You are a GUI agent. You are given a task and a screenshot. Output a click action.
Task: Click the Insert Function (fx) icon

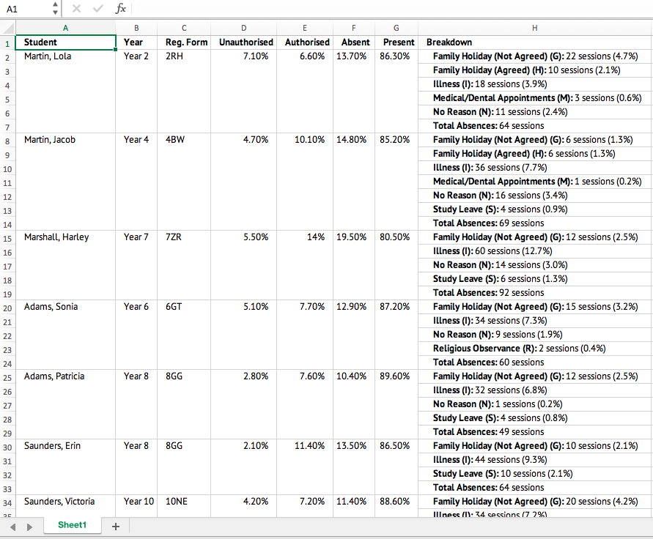121,10
